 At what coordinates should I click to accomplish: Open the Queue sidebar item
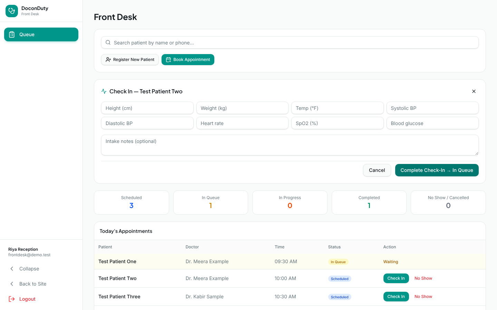click(x=41, y=34)
